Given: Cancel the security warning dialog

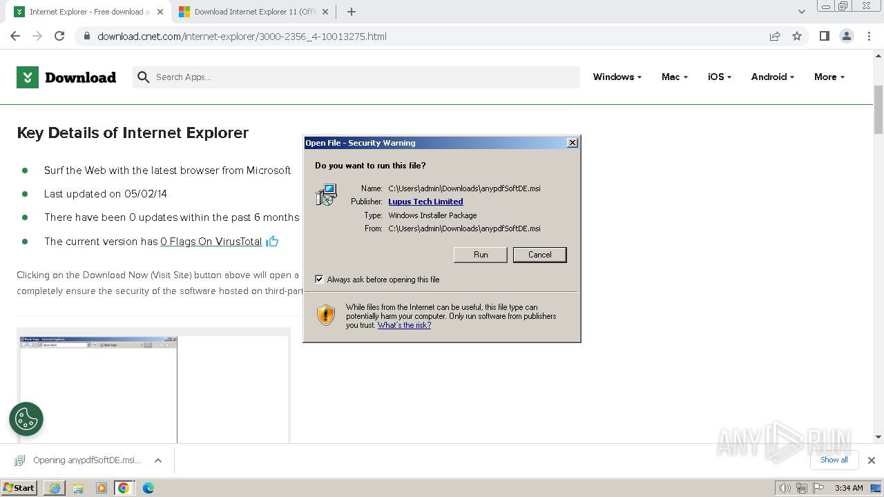Looking at the screenshot, I should tap(539, 255).
